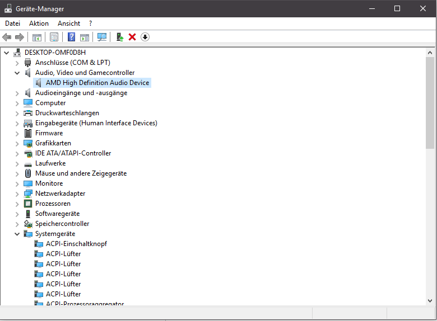Collapse the DESKTOP-OMF0D8H root node

[6, 53]
